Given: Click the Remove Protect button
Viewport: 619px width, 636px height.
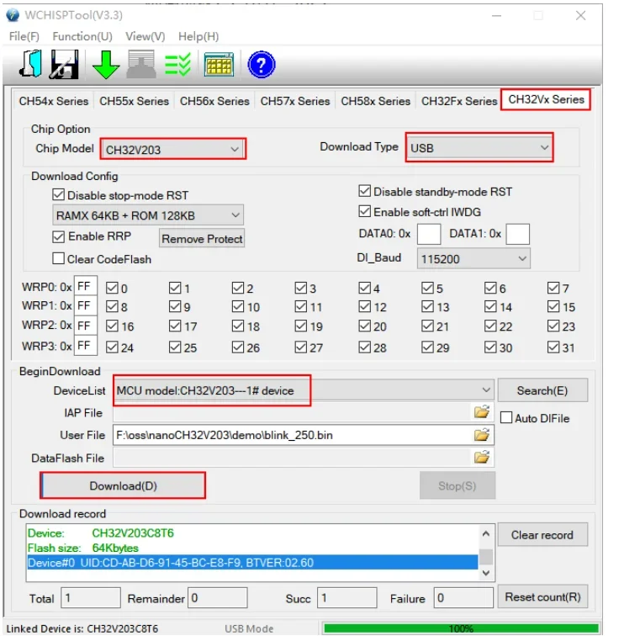Looking at the screenshot, I should pyautogui.click(x=202, y=239).
